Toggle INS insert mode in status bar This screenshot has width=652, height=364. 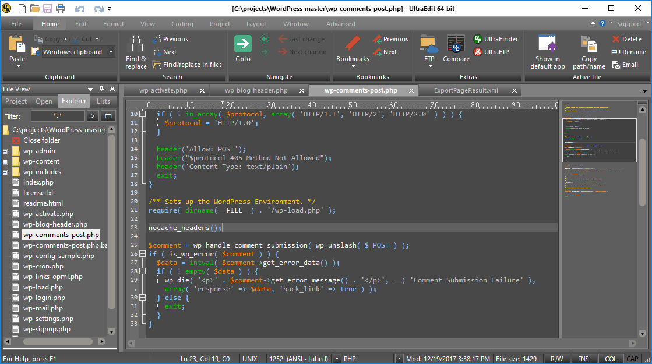coord(583,359)
